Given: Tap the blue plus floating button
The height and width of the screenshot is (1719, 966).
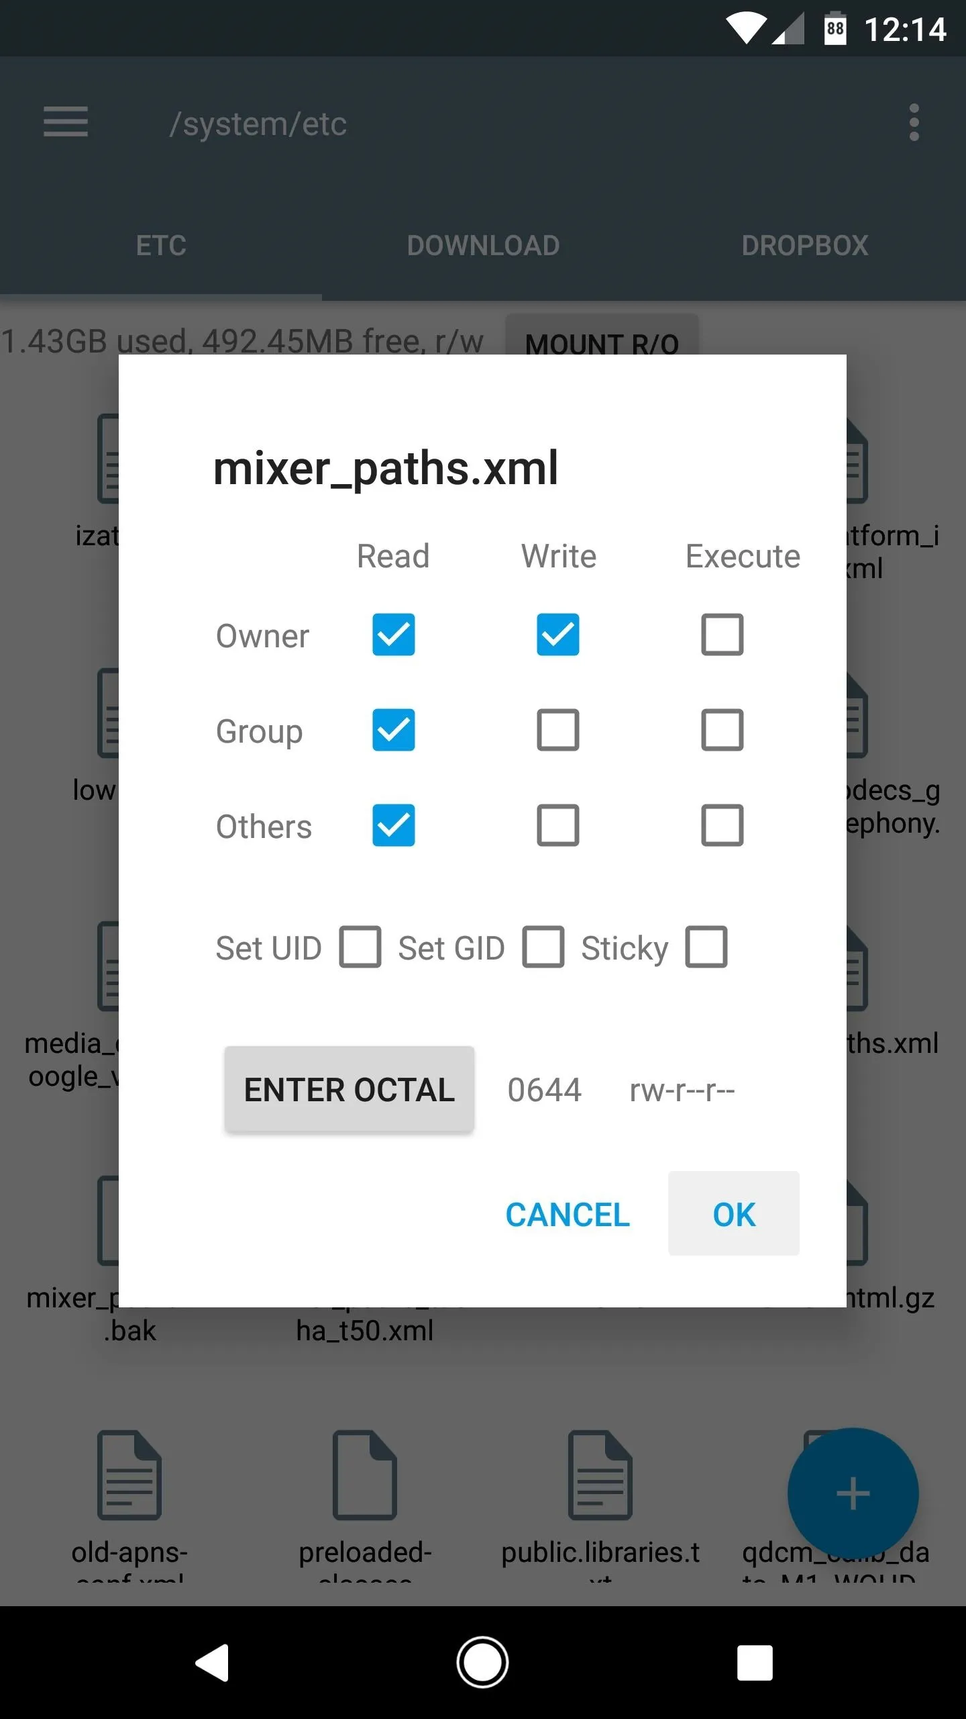Looking at the screenshot, I should [853, 1493].
